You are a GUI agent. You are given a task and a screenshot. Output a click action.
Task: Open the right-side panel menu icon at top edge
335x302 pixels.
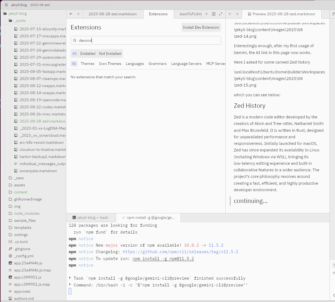[333, 14]
